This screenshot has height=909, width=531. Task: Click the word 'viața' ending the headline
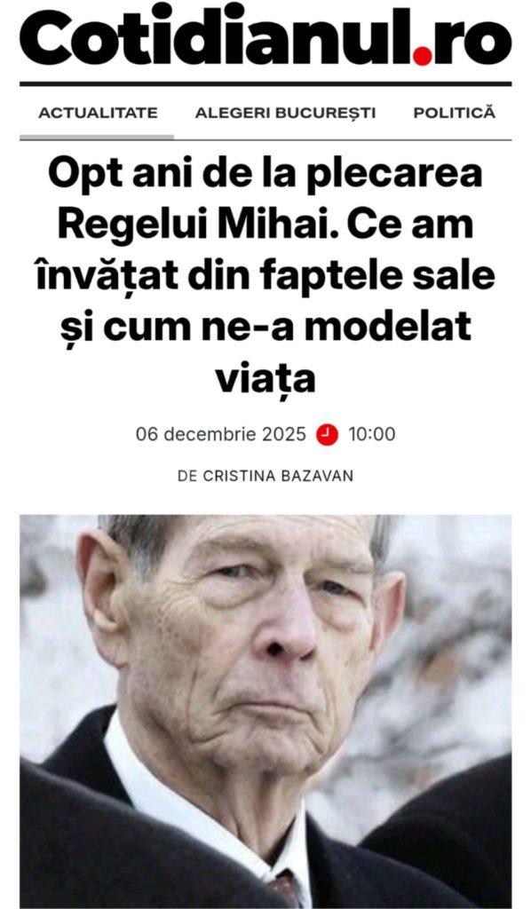(x=265, y=378)
